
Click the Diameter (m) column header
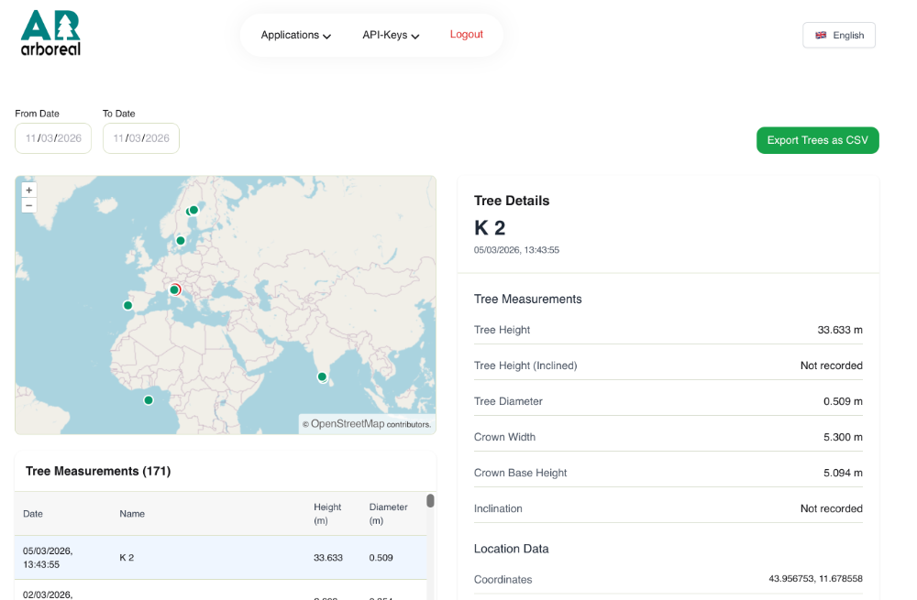[388, 514]
